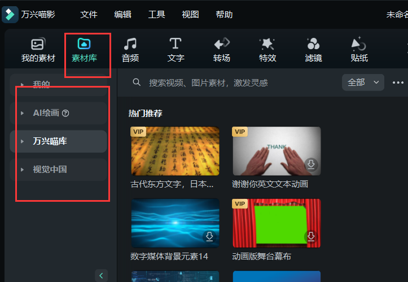This screenshot has height=282, width=408.
Task: Expand the AI绘画 category arrow
Action: 23,113
